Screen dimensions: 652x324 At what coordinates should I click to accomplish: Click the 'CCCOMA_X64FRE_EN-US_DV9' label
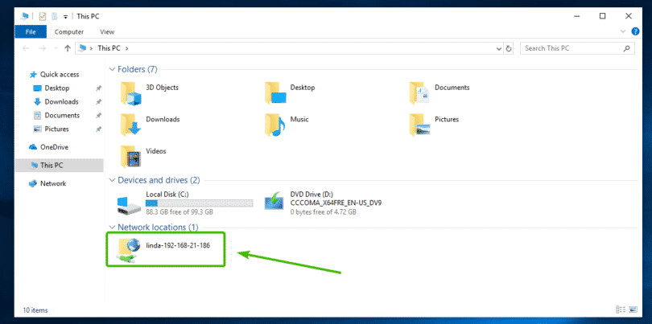[x=336, y=203]
